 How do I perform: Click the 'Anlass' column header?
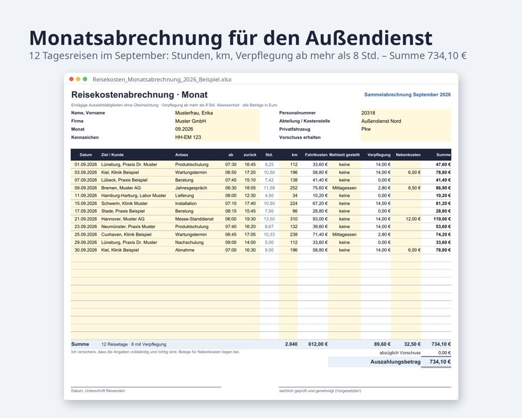182,154
